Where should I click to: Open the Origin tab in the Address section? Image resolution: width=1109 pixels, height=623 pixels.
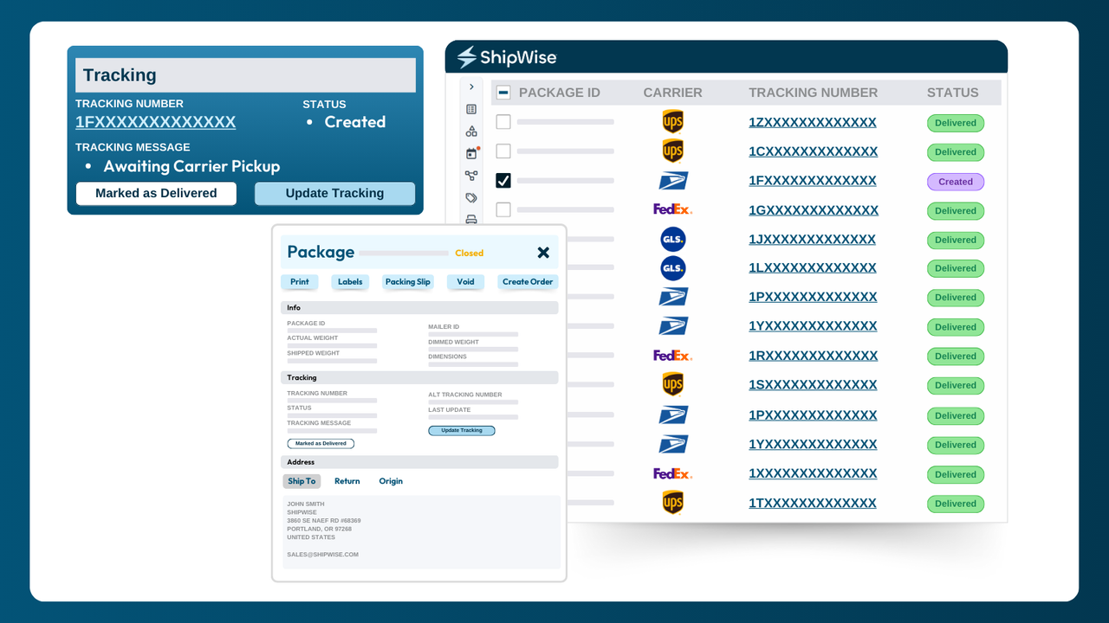[x=391, y=481]
